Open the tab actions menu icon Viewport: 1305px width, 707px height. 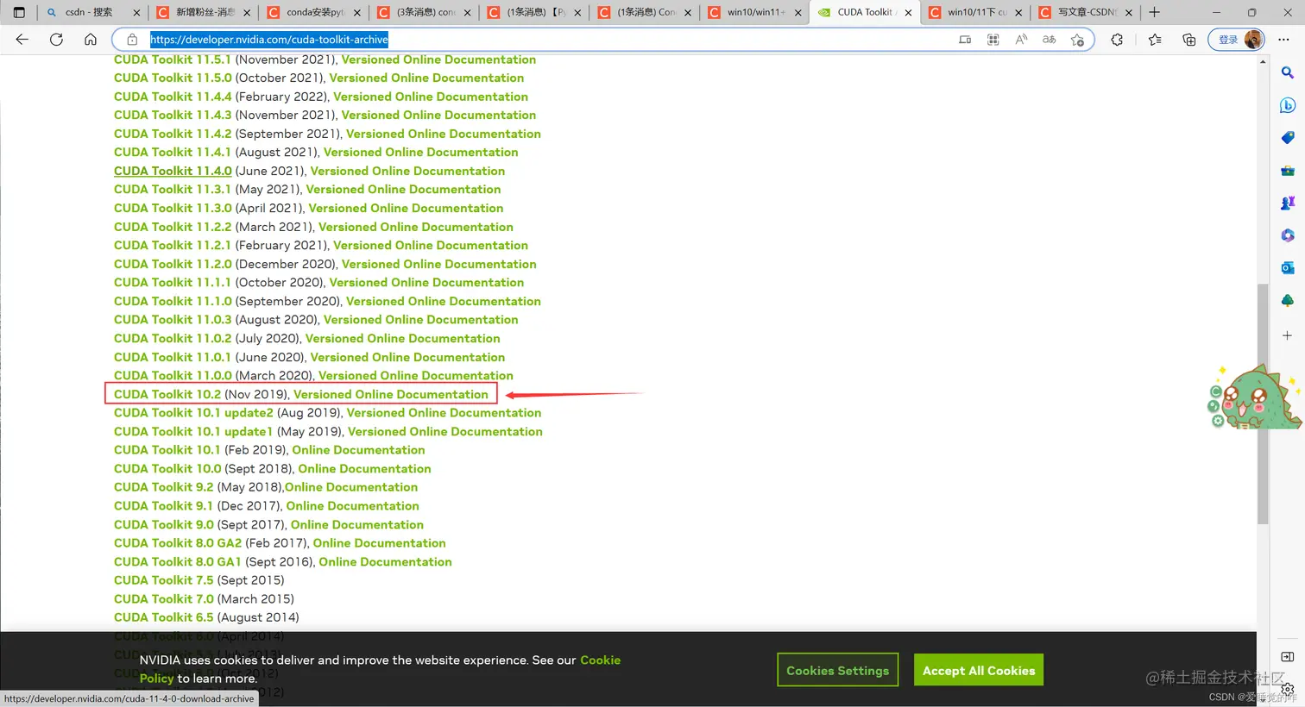pyautogui.click(x=19, y=12)
